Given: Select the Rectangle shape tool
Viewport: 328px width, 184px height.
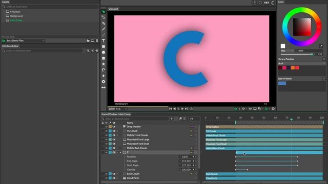Looking at the screenshot, I should (x=104, y=47).
